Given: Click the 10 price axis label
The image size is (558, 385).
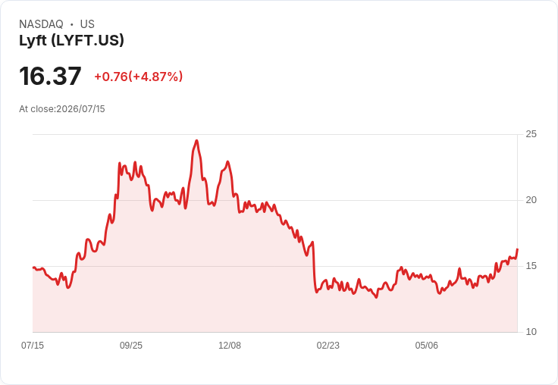Looking at the screenshot, I should (x=531, y=332).
